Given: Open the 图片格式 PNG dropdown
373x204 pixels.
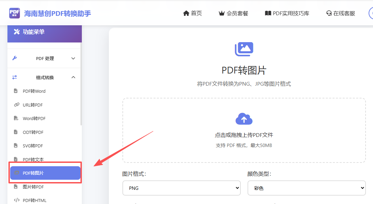Looking at the screenshot, I should pos(182,188).
